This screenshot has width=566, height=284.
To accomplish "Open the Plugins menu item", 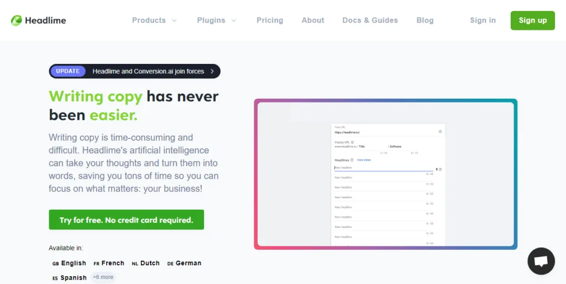I will [x=211, y=20].
